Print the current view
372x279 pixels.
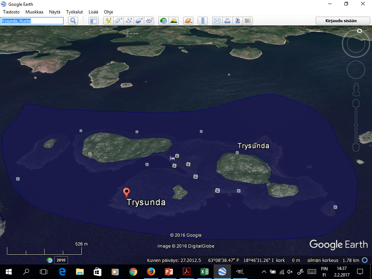227,21
